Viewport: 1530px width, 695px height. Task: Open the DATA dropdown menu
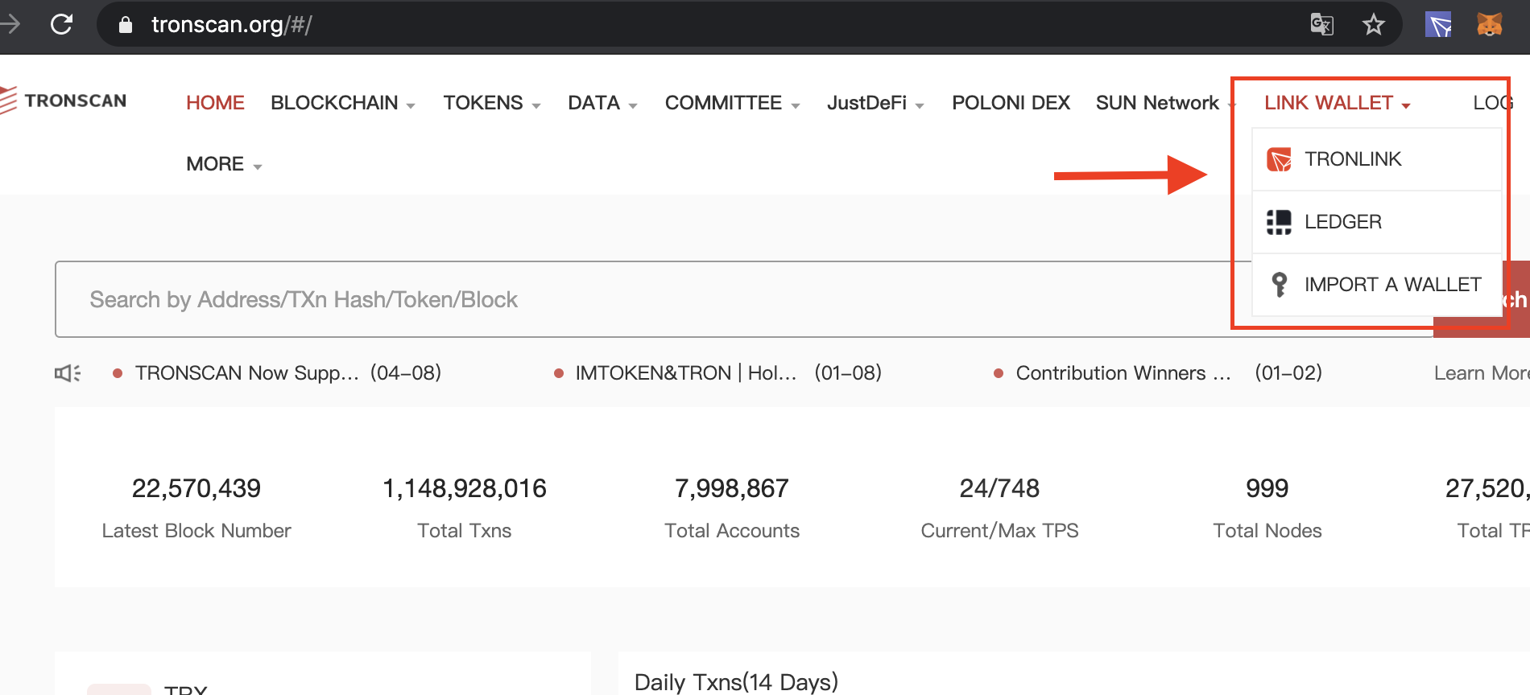(x=602, y=103)
